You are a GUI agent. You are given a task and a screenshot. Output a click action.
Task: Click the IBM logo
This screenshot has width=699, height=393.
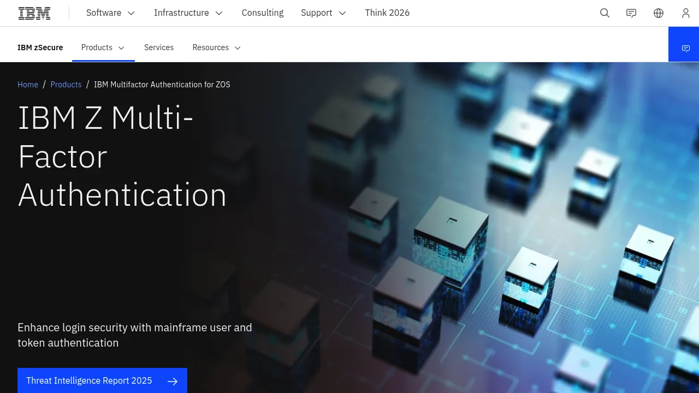[x=34, y=13]
